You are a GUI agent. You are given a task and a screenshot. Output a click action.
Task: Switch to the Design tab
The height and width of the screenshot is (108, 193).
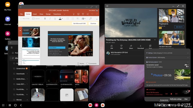coord(48,14)
